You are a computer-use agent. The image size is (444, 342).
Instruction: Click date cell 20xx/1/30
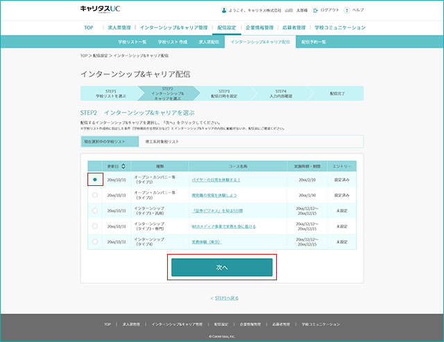point(307,196)
